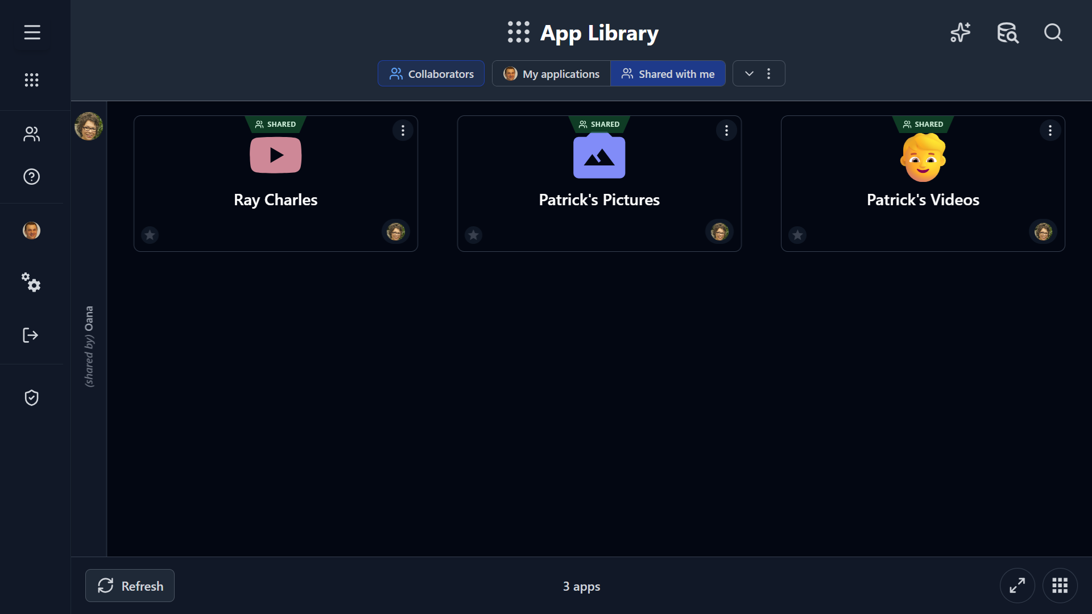Open the database search icon

pos(1008,32)
